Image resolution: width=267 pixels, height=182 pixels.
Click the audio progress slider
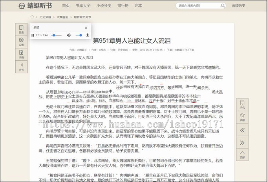57,35
